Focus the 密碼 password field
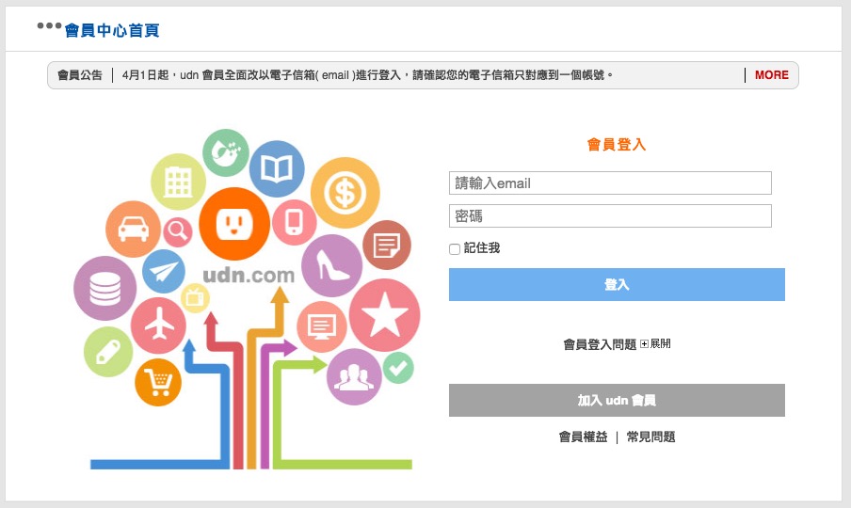The image size is (851, 508). click(x=610, y=216)
